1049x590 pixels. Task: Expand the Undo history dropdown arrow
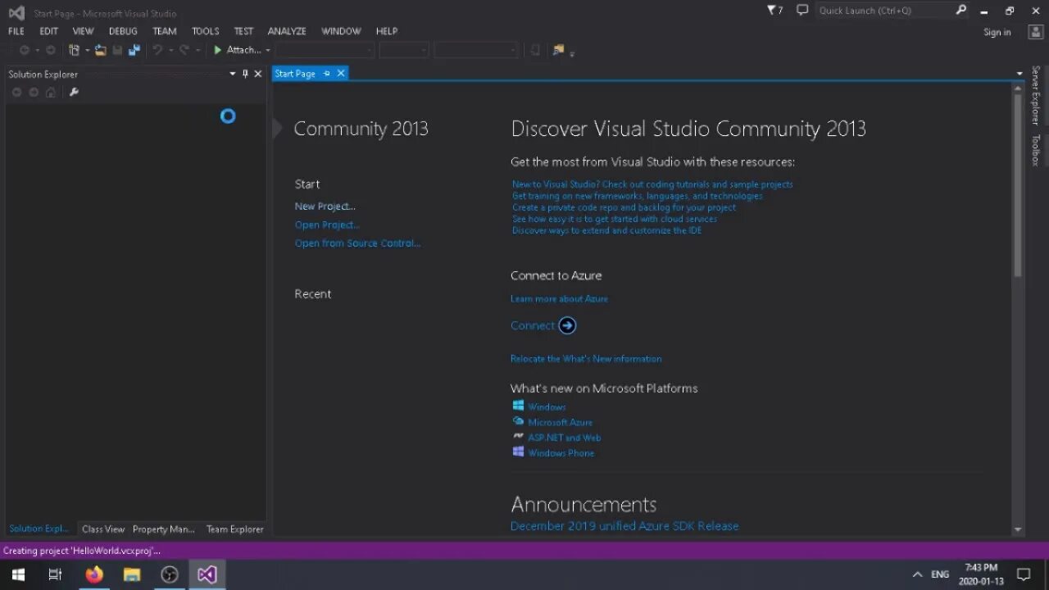pos(170,51)
